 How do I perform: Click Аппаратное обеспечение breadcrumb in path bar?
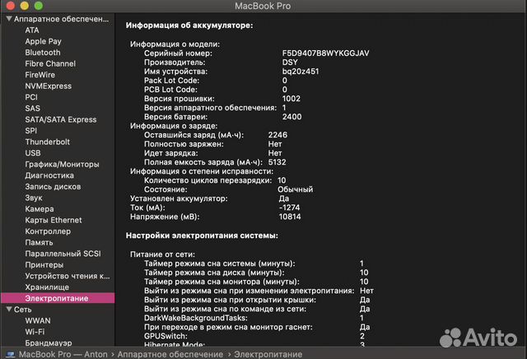point(170,354)
